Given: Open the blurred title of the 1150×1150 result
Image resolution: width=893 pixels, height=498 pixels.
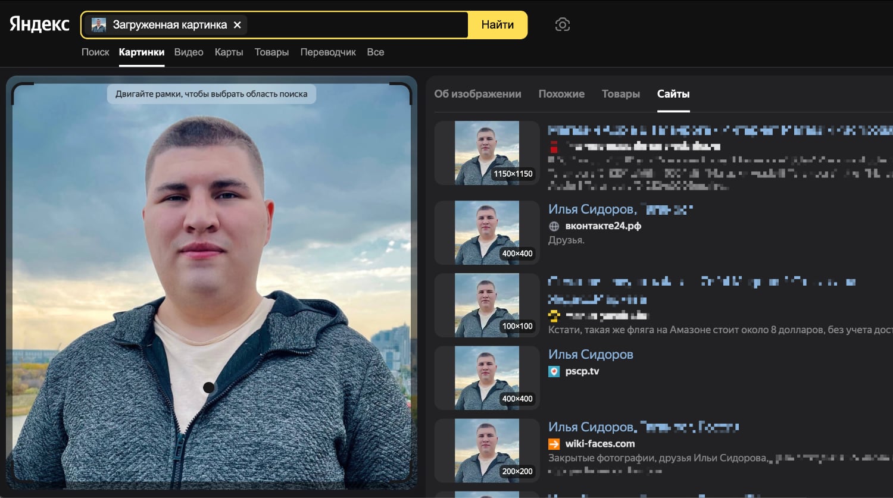Looking at the screenshot, I should point(720,130).
